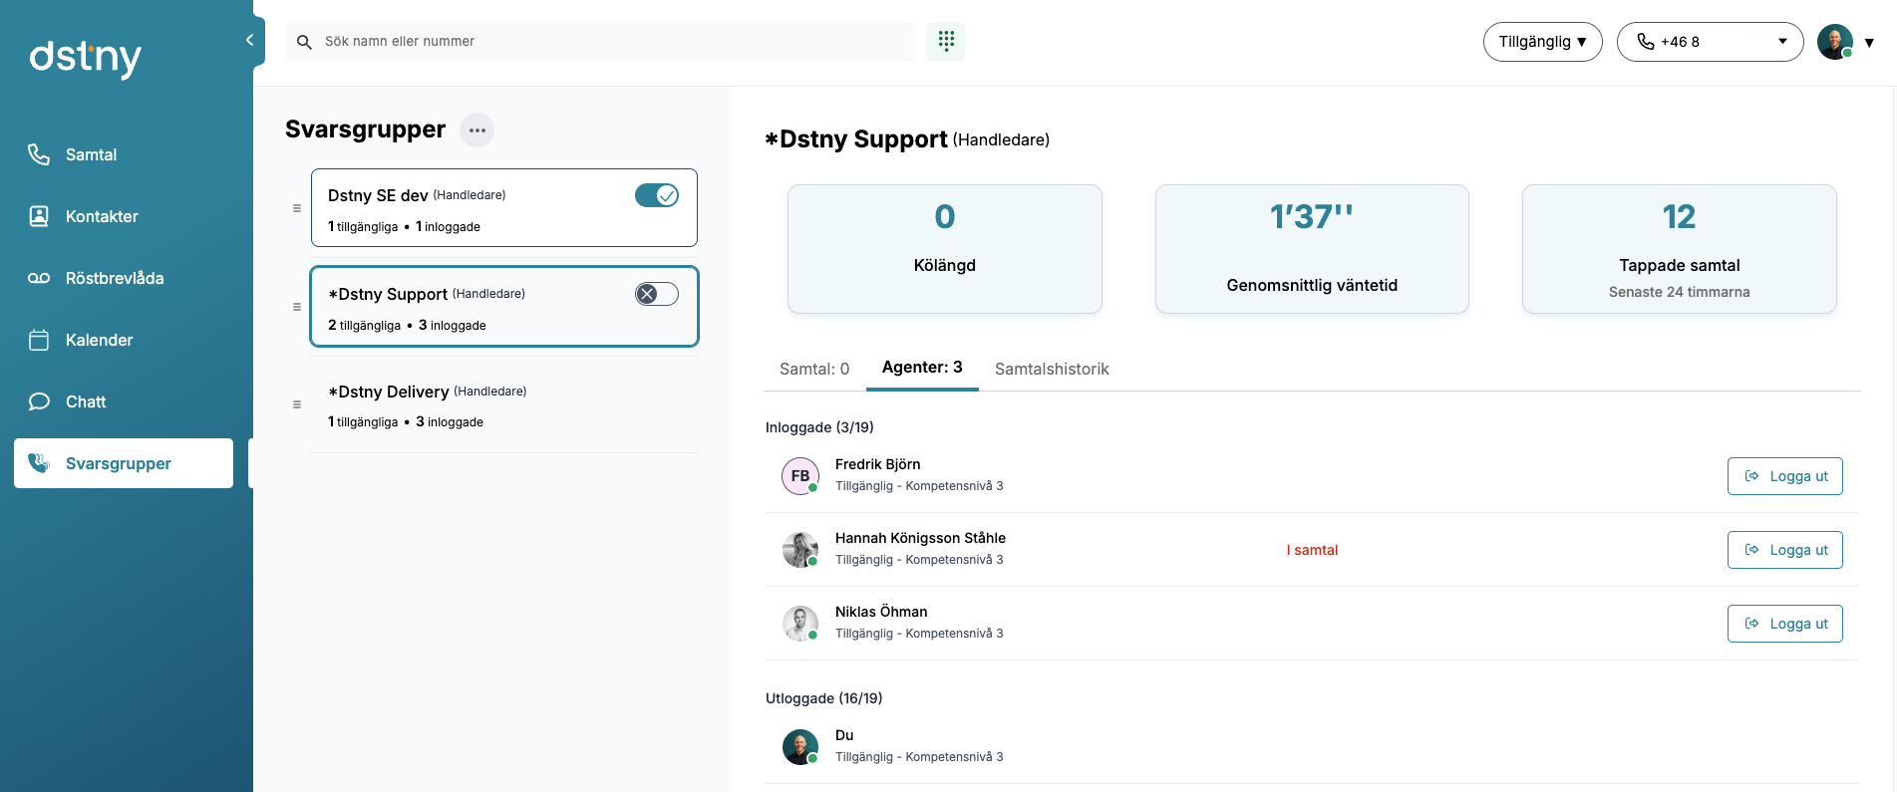The image size is (1897, 792).
Task: Click the name or number search field
Action: tap(608, 42)
